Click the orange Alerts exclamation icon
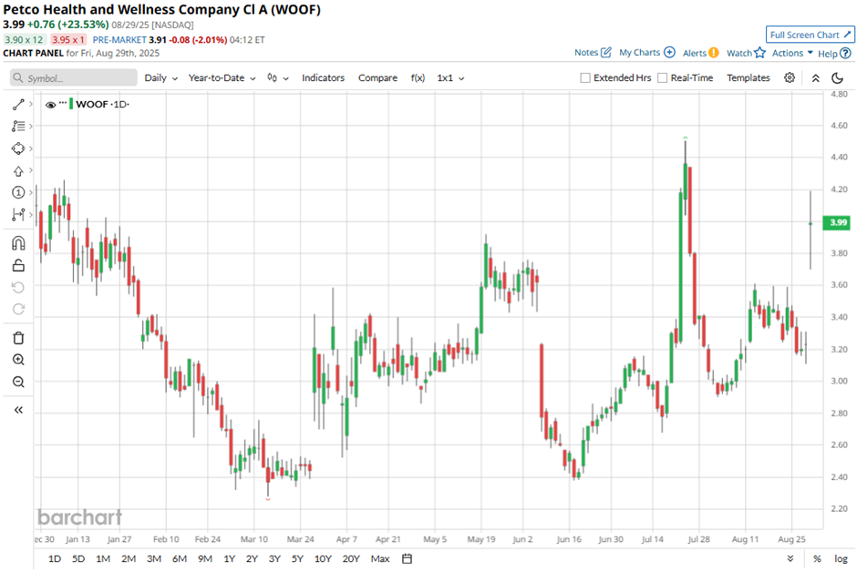 pos(714,53)
